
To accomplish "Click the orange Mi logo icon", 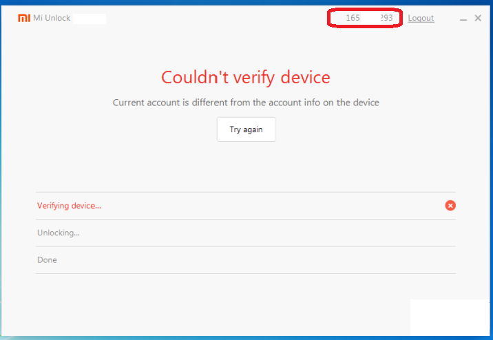I will [x=23, y=18].
